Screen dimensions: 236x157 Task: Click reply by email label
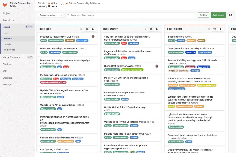tap(205, 52)
